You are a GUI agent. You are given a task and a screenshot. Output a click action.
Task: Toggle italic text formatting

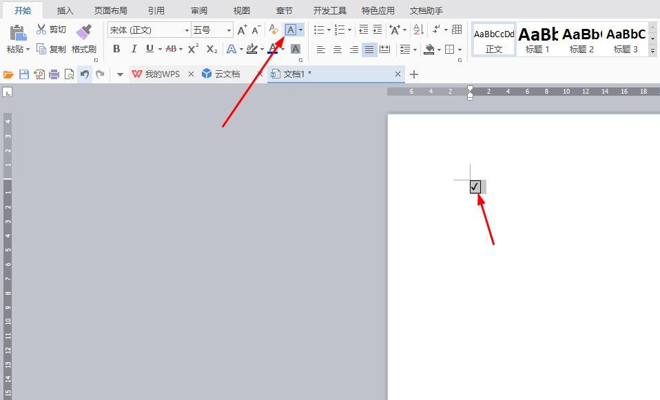coord(133,49)
